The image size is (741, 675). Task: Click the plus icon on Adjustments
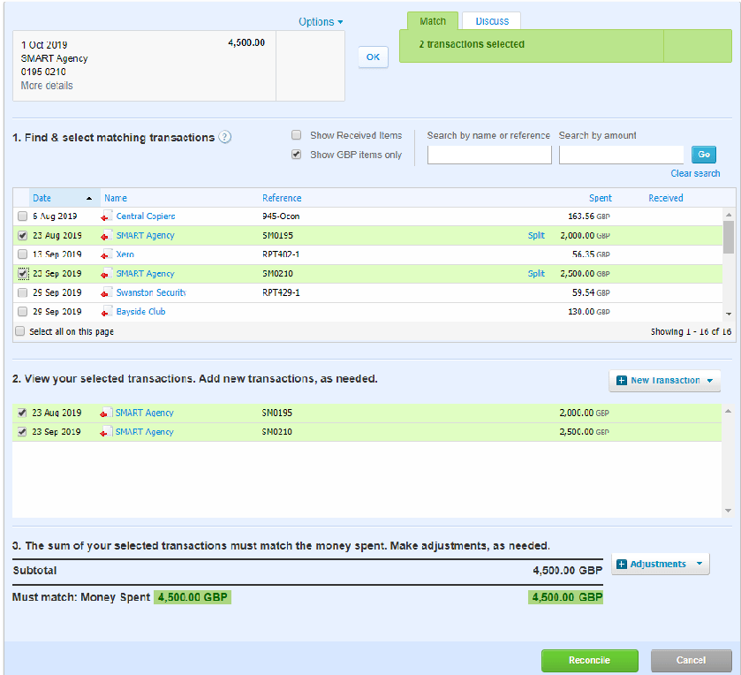pos(622,565)
